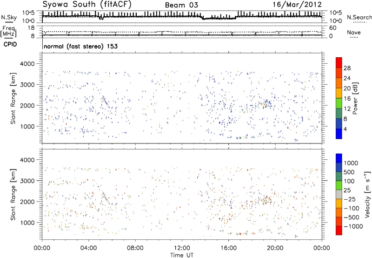Click the 4000 tick on power panel

point(27,64)
